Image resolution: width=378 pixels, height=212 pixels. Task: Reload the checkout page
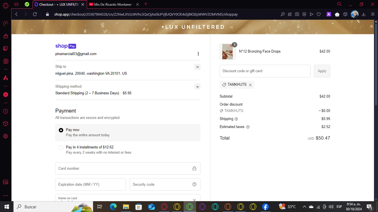(x=35, y=14)
